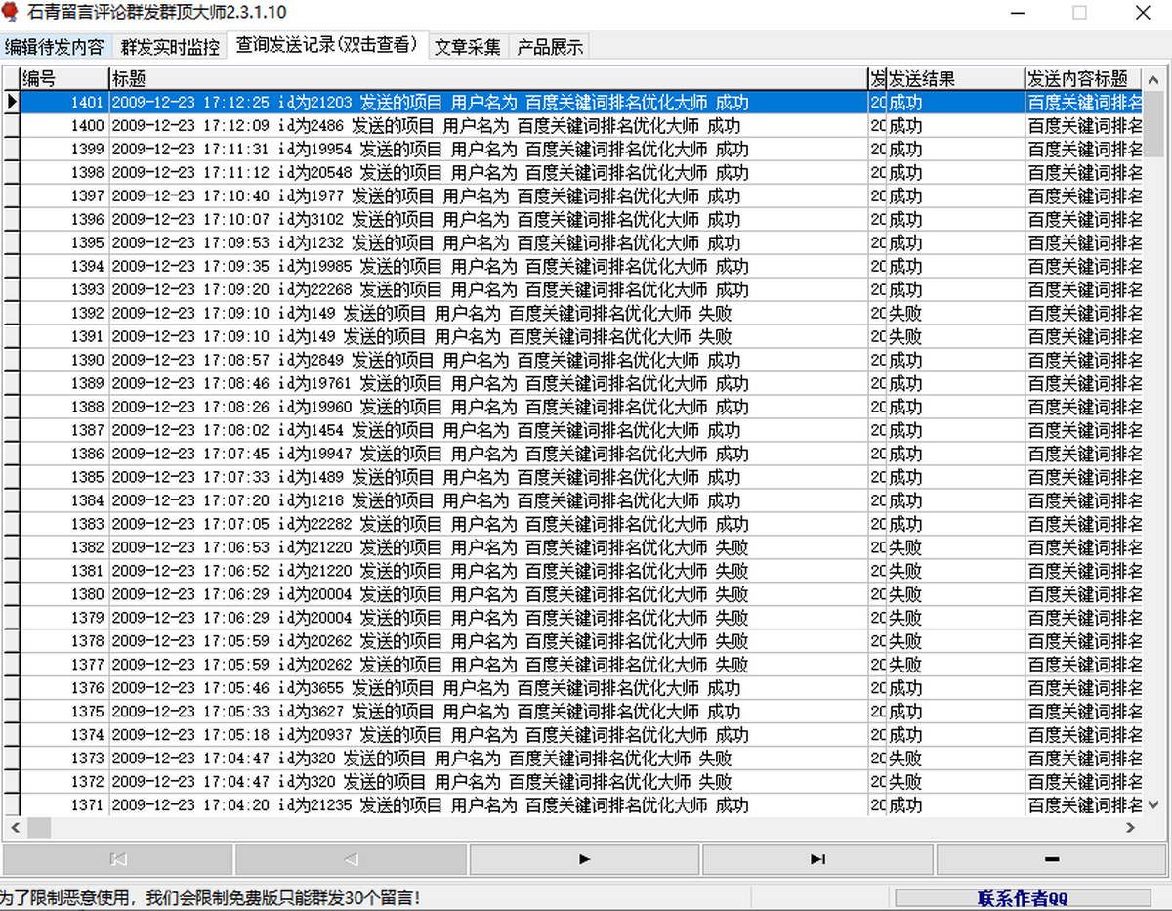1172x911 pixels.
Task: Click the vertical scrollbar thumb
Action: [1154, 122]
